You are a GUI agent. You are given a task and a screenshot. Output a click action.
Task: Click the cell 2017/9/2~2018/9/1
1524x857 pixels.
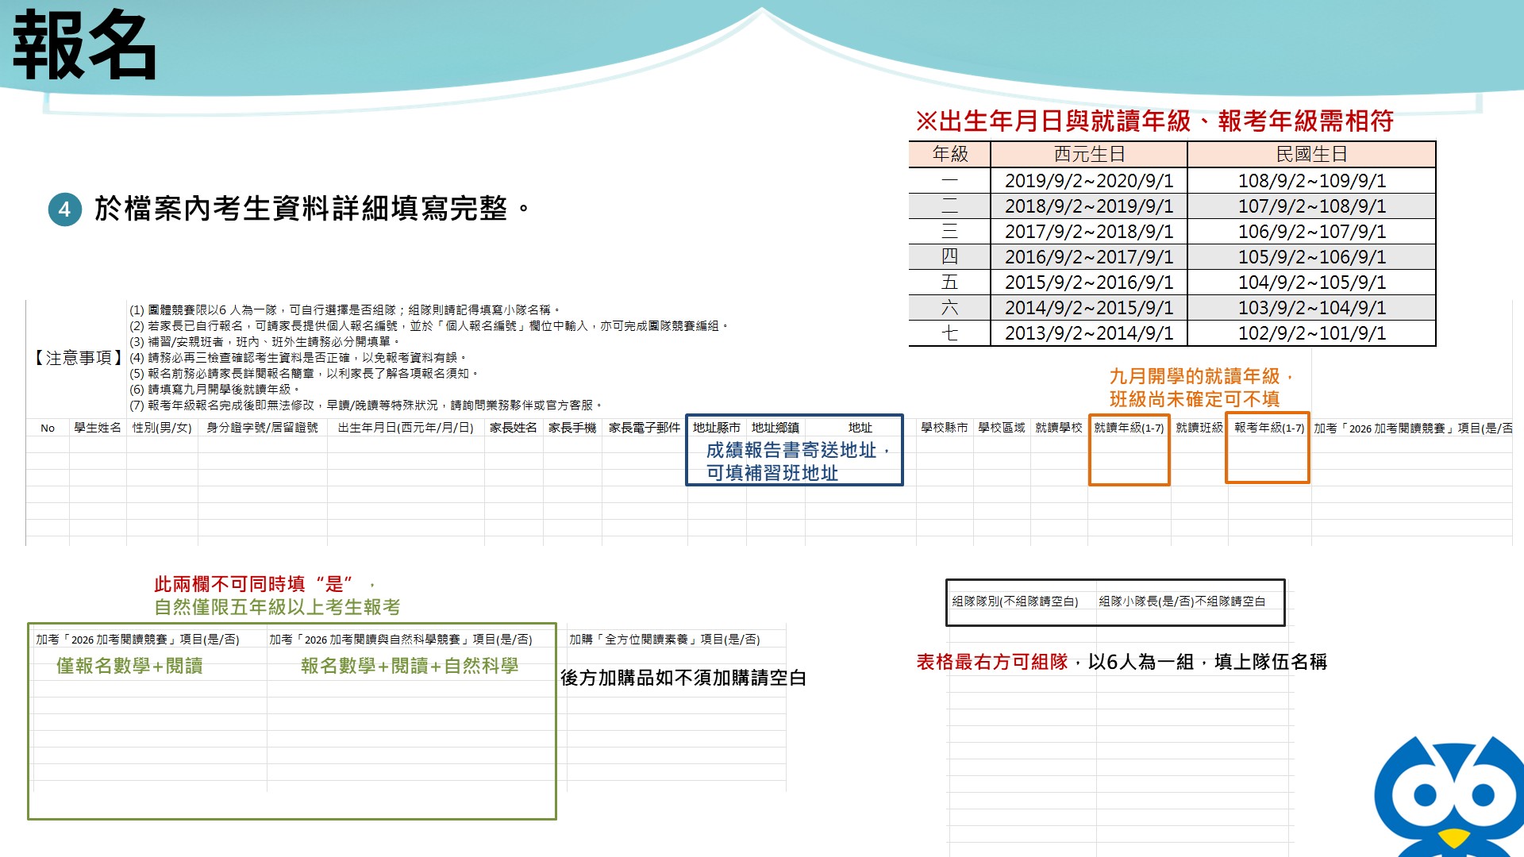click(x=1089, y=231)
